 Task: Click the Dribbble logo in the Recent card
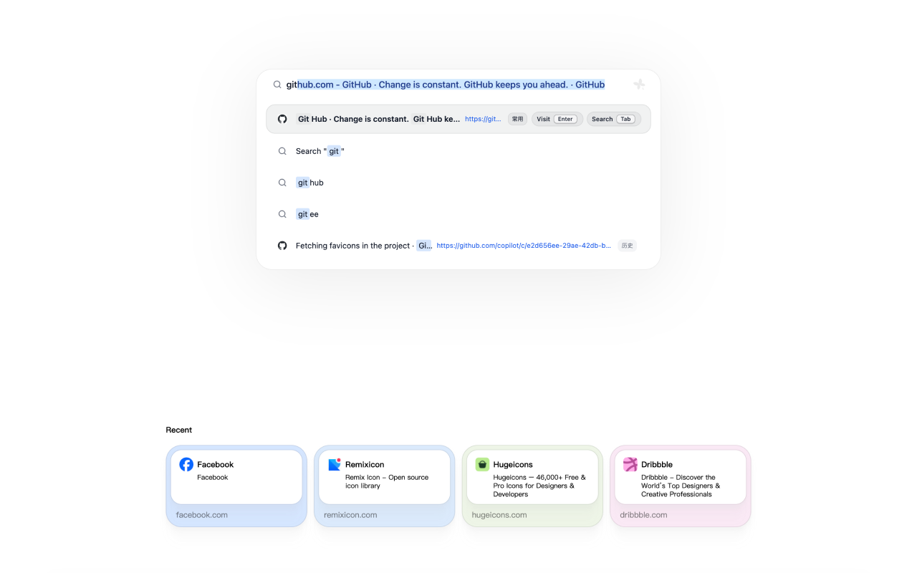[x=630, y=465]
